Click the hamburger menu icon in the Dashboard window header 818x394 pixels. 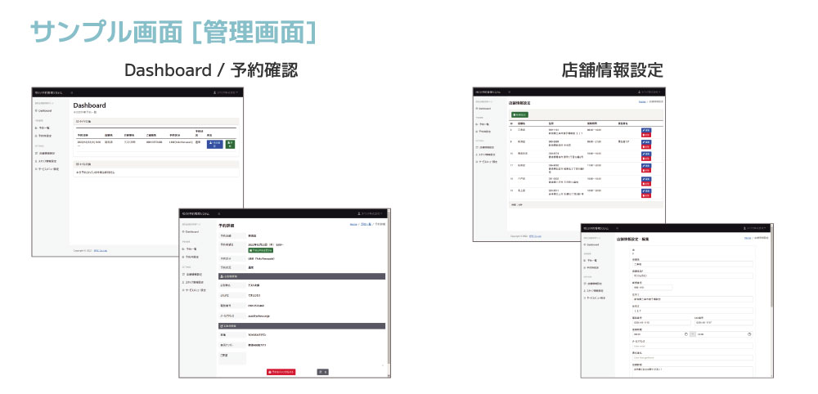(x=71, y=92)
